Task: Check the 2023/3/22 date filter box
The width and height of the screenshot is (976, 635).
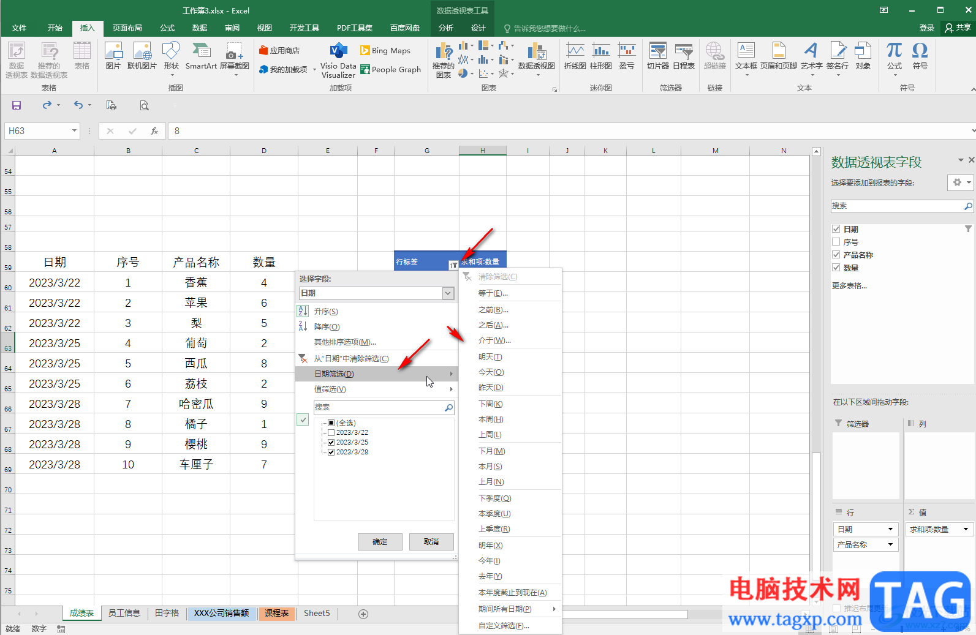Action: [331, 432]
